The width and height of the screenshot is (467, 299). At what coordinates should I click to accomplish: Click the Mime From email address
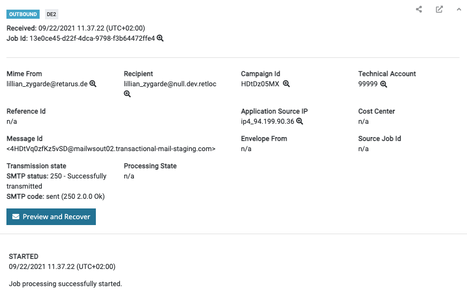pyautogui.click(x=47, y=84)
